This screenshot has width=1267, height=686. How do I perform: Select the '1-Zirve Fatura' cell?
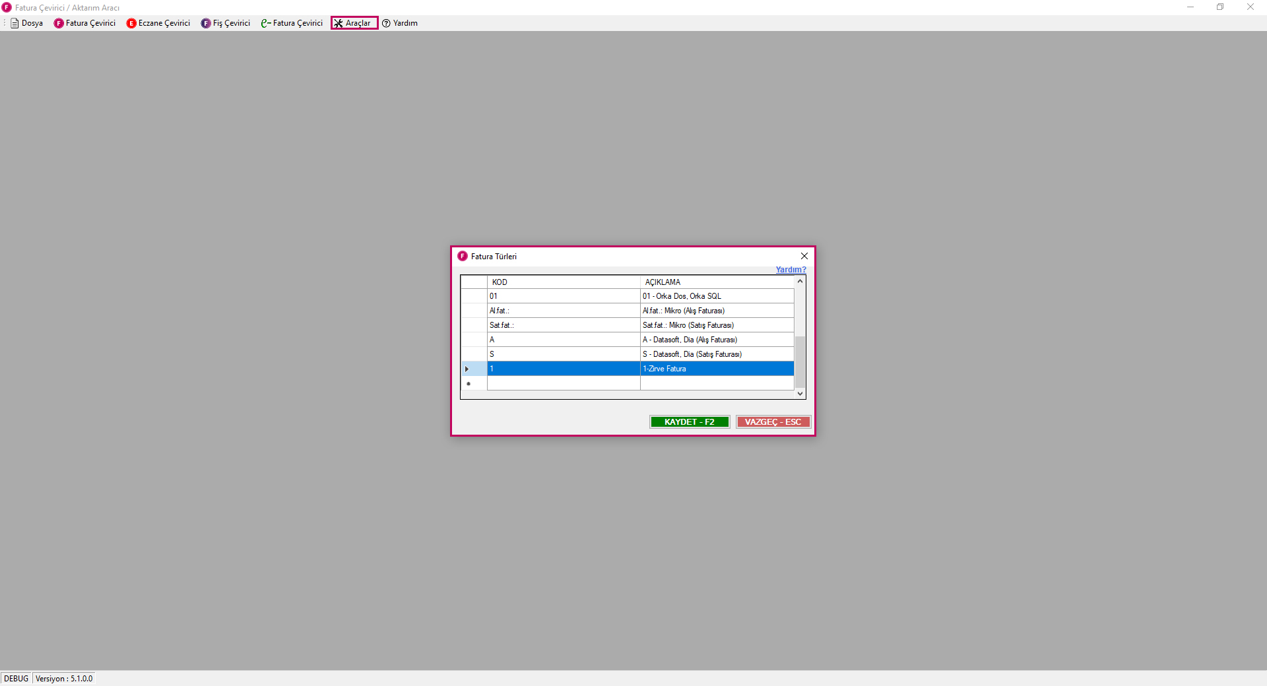pos(717,369)
